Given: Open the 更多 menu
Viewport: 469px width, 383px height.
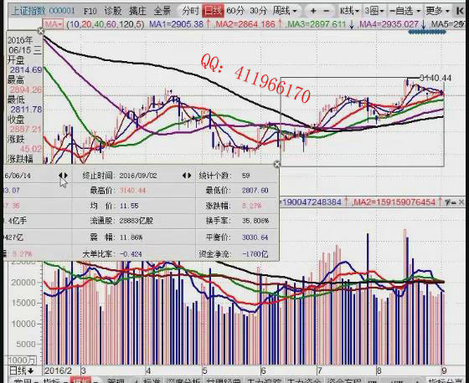Looking at the screenshot, I should 437,12.
